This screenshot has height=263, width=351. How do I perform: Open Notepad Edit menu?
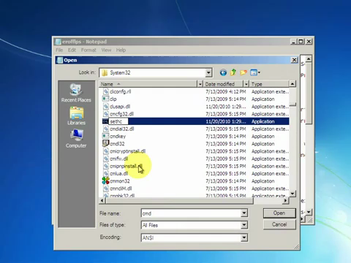(72, 50)
